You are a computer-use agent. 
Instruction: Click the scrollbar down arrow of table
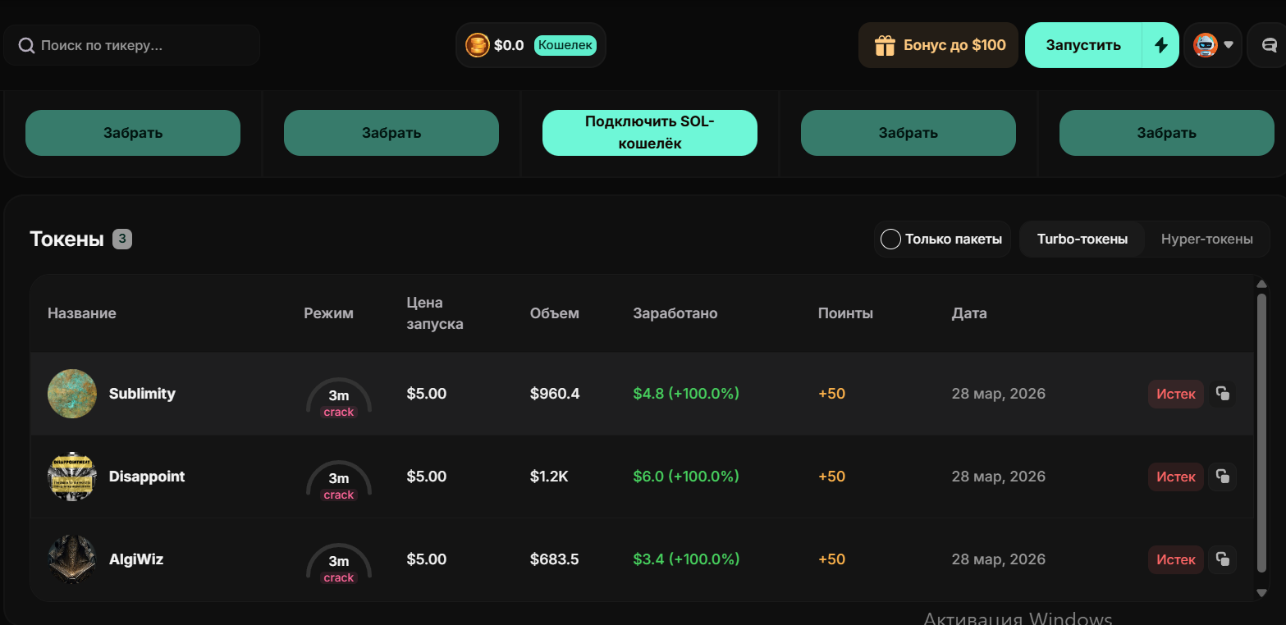1262,592
